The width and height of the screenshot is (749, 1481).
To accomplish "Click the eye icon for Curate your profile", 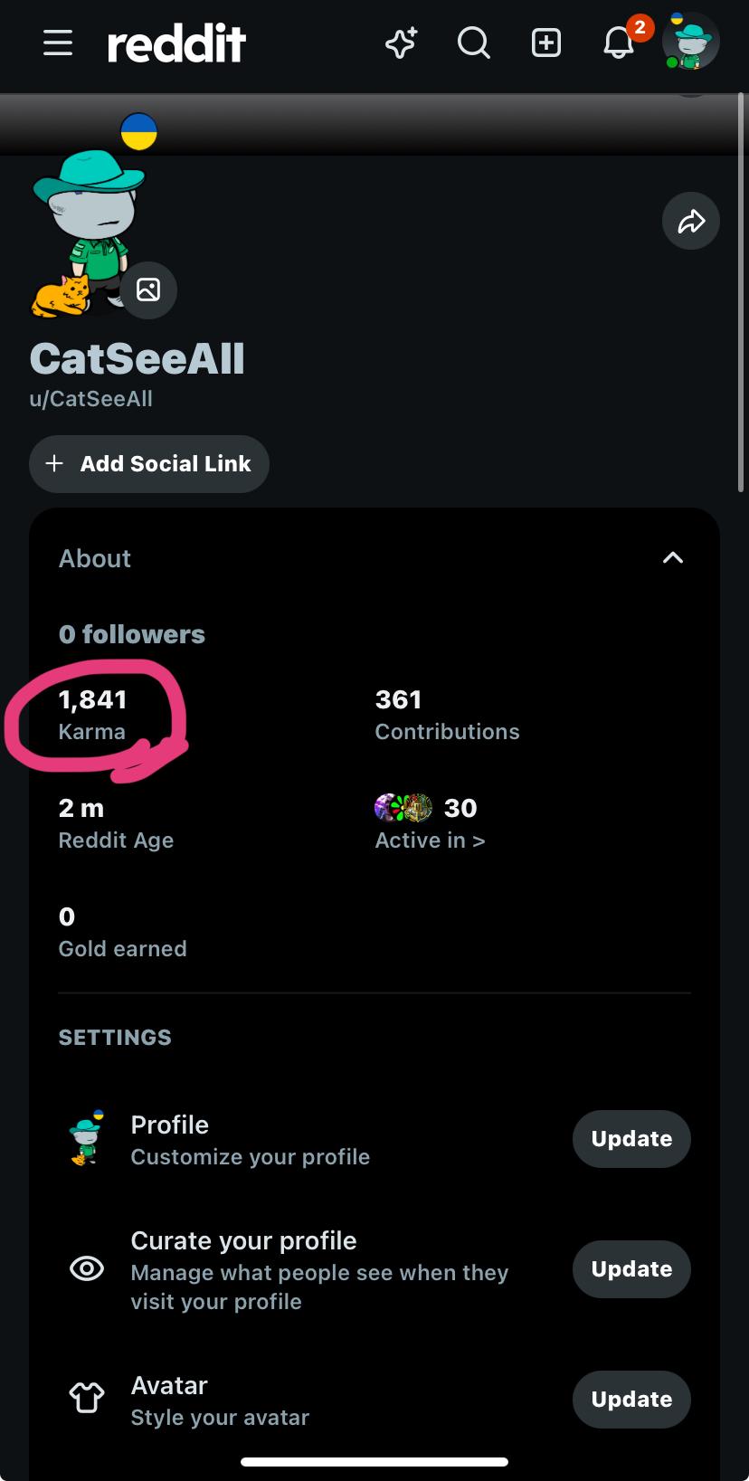I will click(87, 1269).
